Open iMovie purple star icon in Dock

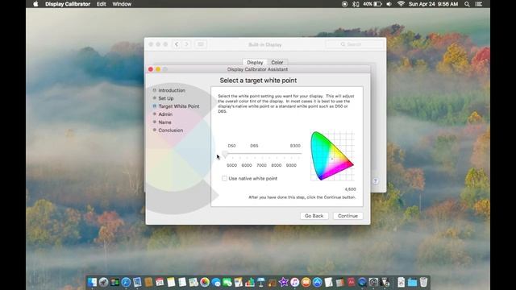283,282
